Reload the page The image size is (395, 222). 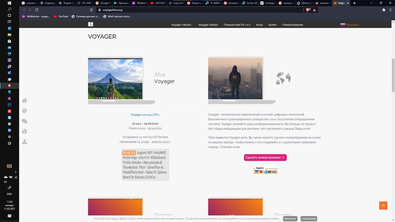pyautogui.click(x=37, y=10)
